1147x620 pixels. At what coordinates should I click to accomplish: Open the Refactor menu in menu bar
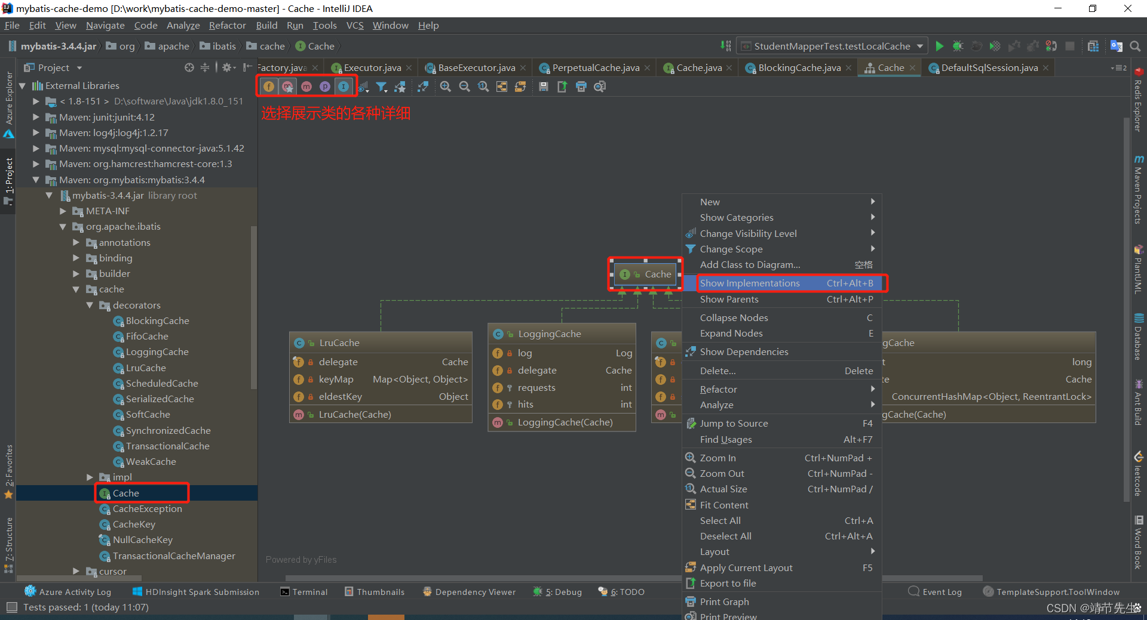227,25
